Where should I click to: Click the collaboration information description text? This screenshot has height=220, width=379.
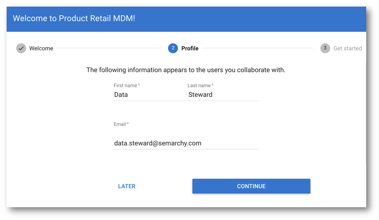click(186, 70)
